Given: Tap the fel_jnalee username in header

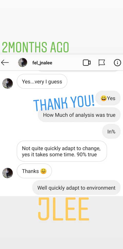Looking at the screenshot, I should click(42, 63).
